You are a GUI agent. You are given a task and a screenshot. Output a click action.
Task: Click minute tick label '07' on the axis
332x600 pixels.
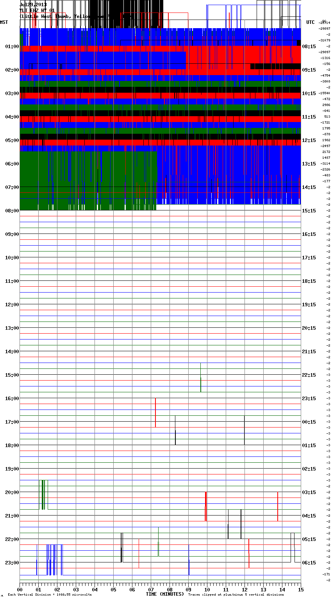pyautogui.click(x=151, y=589)
